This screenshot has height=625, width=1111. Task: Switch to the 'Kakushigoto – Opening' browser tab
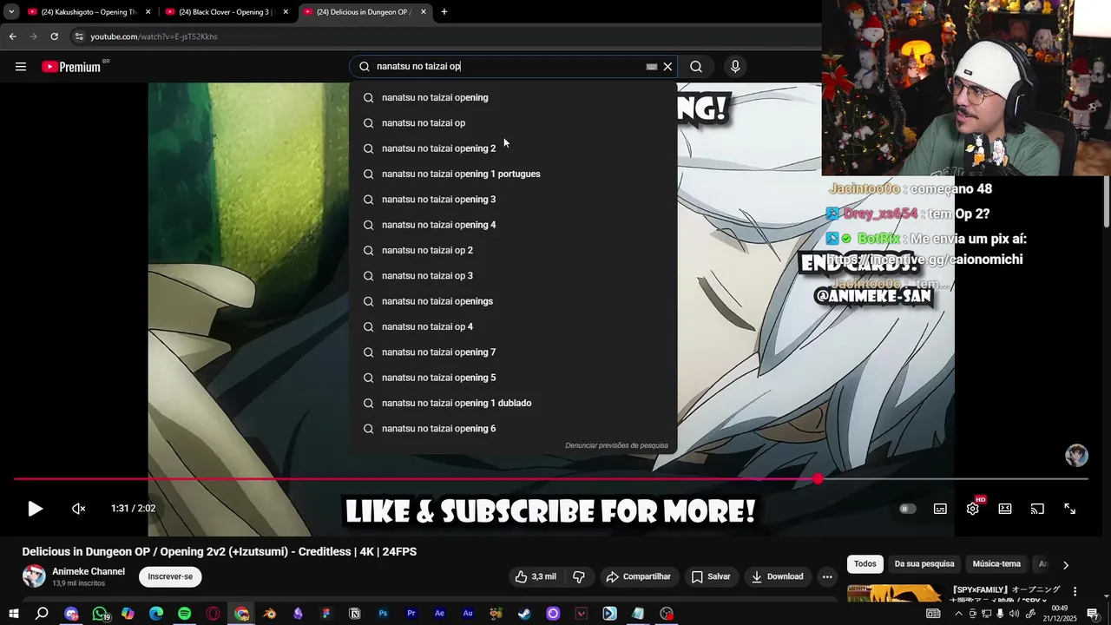[87, 12]
